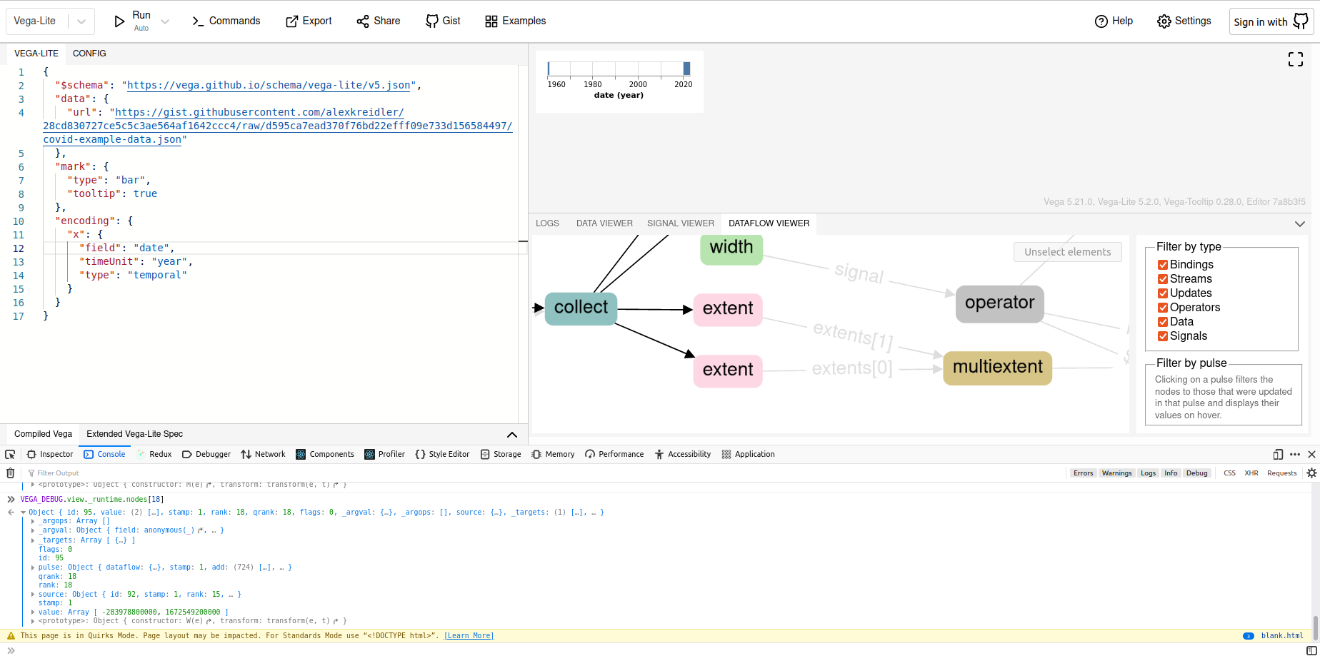Uncheck the Updates filter checkbox
Viewport: 1320px width, 671px height.
(1163, 293)
